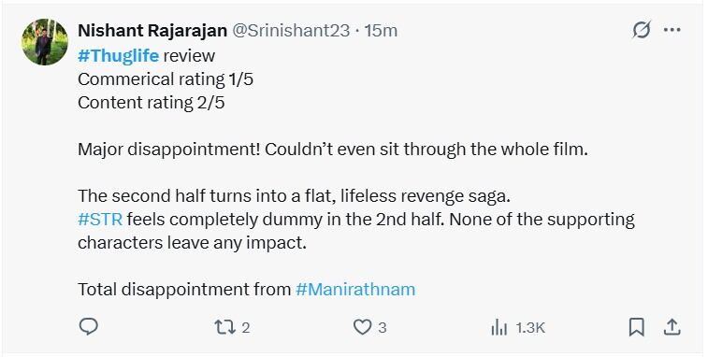The width and height of the screenshot is (708, 357).
Task: Click the repost count 2
Action: tap(246, 328)
